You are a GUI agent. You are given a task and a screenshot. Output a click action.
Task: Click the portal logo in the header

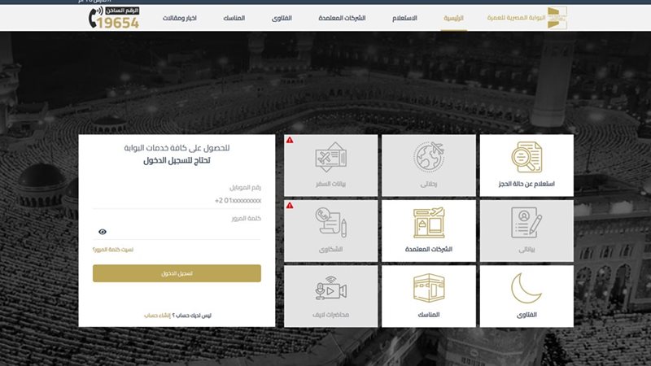[557, 18]
